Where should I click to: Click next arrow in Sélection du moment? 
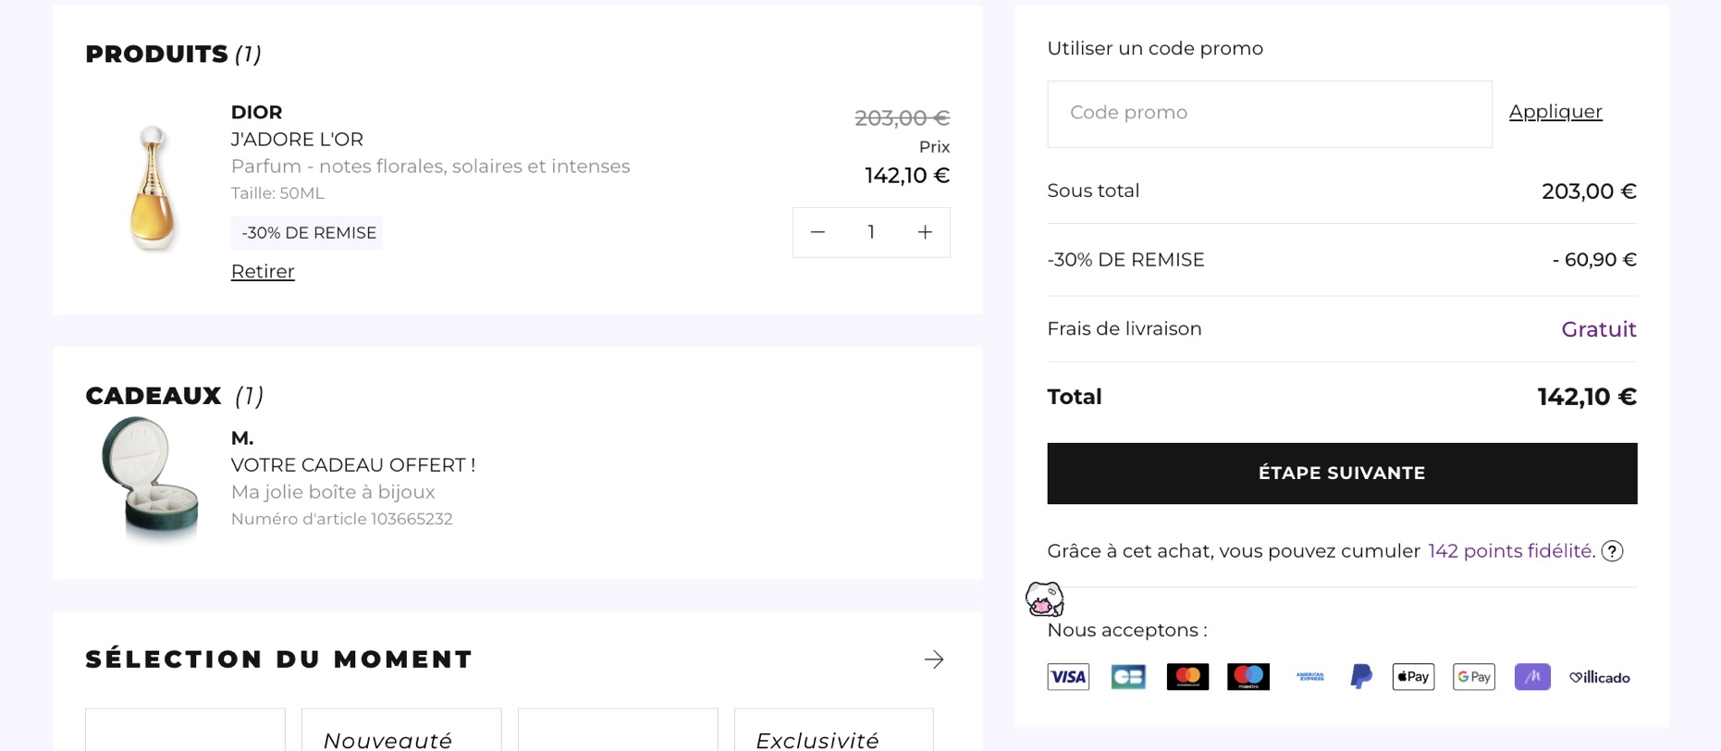(934, 659)
